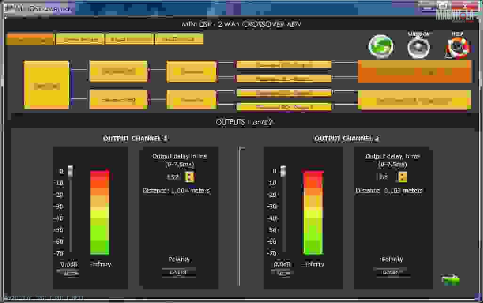
Task: Adjust Output Channel 2 gain slider handle
Action: pyautogui.click(x=283, y=171)
